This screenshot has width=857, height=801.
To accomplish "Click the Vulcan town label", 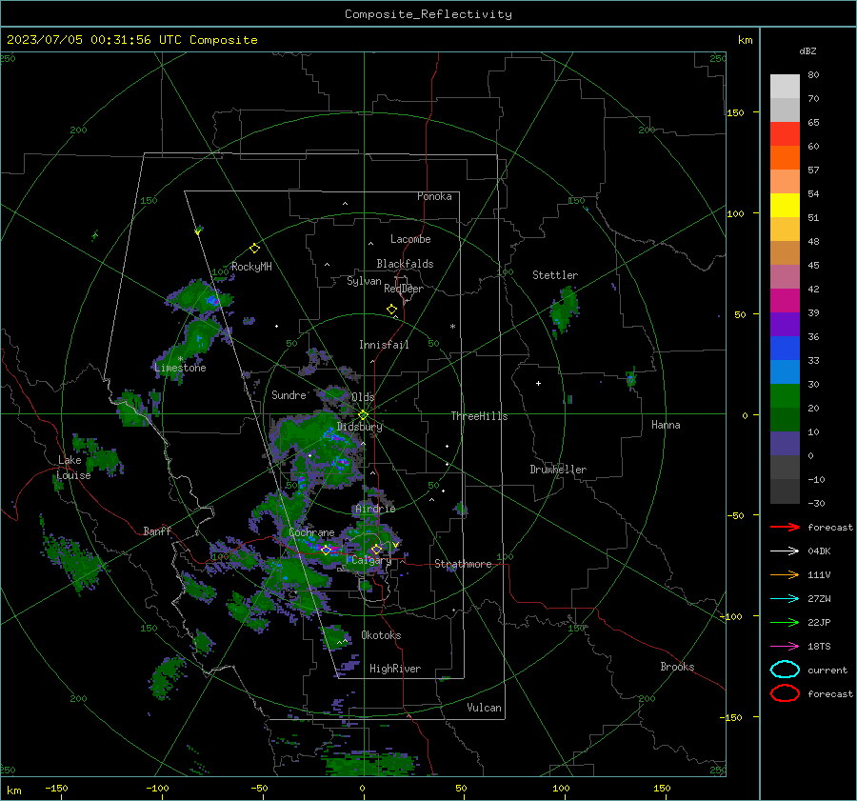I will click(x=484, y=708).
